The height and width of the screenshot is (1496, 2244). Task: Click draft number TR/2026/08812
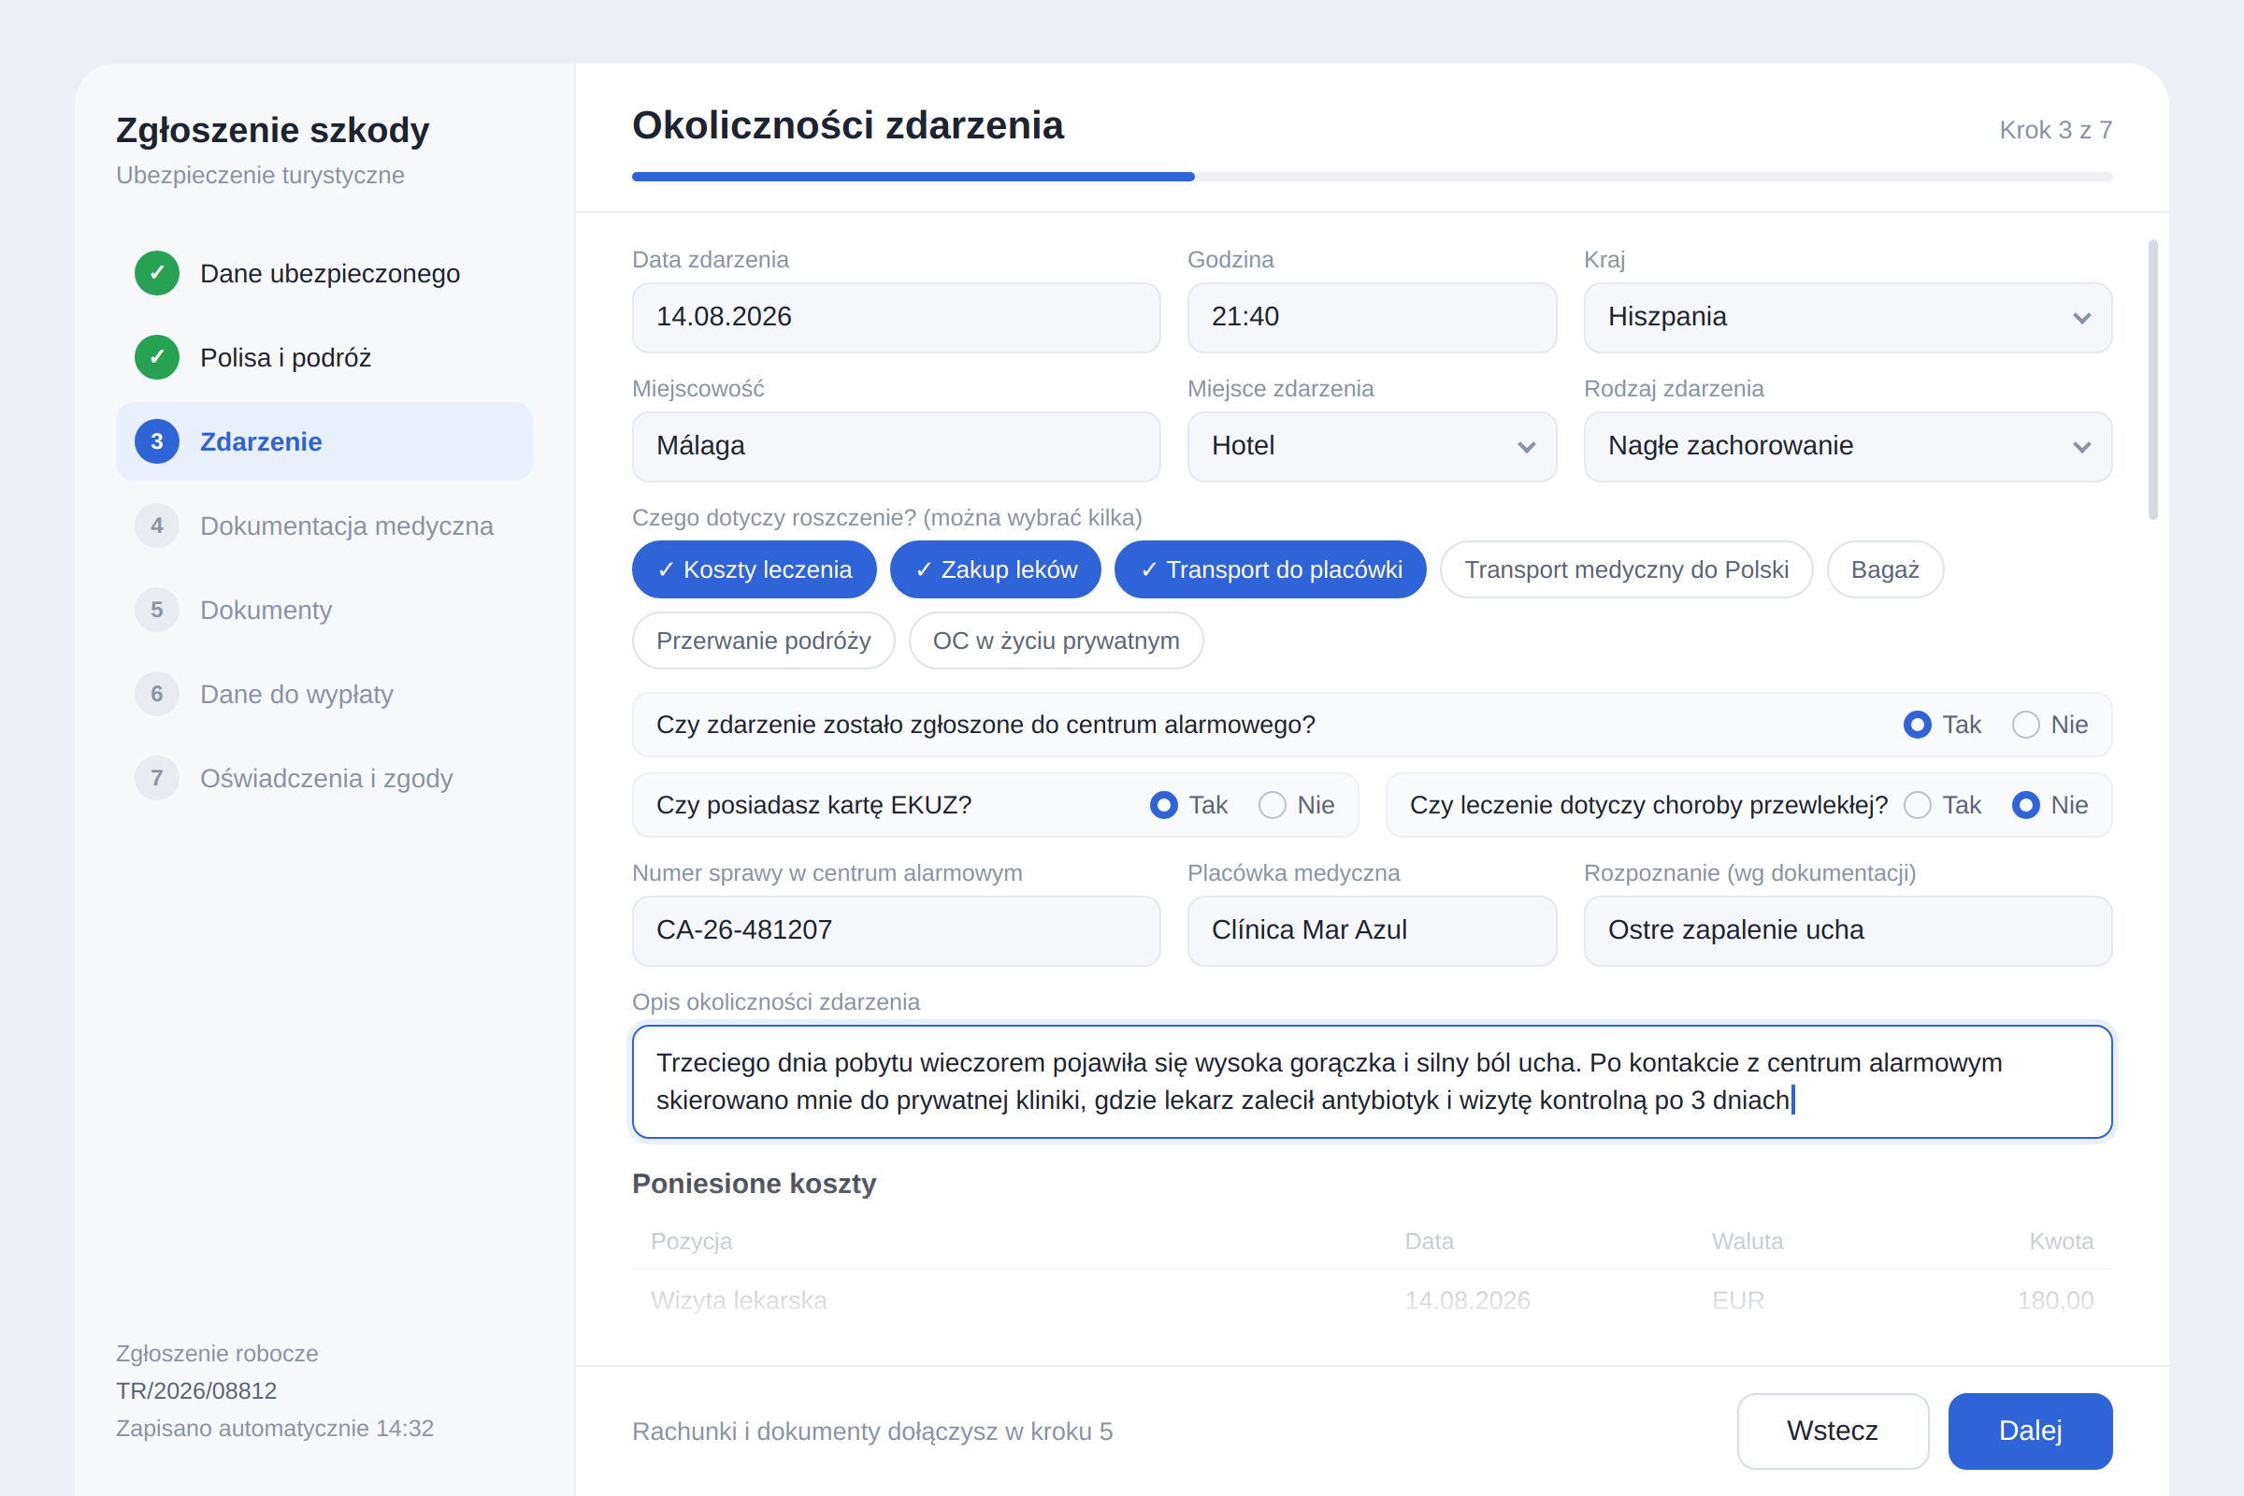pos(196,1390)
